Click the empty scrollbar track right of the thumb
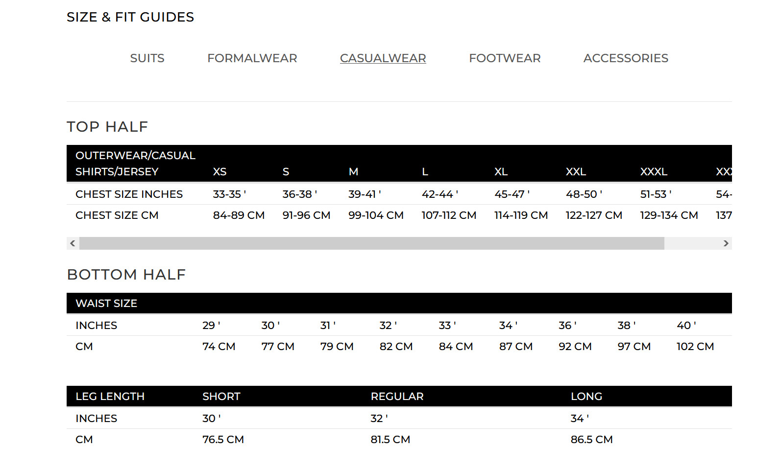This screenshot has height=471, width=781. (x=692, y=243)
